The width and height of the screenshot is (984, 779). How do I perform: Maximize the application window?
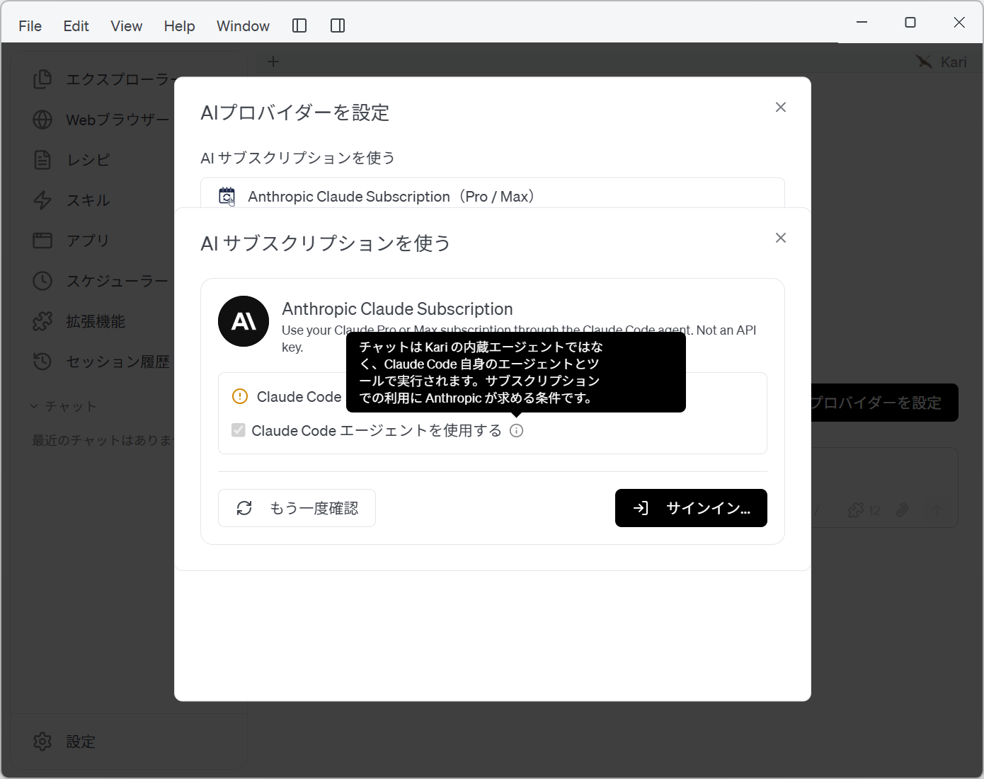pyautogui.click(x=910, y=23)
